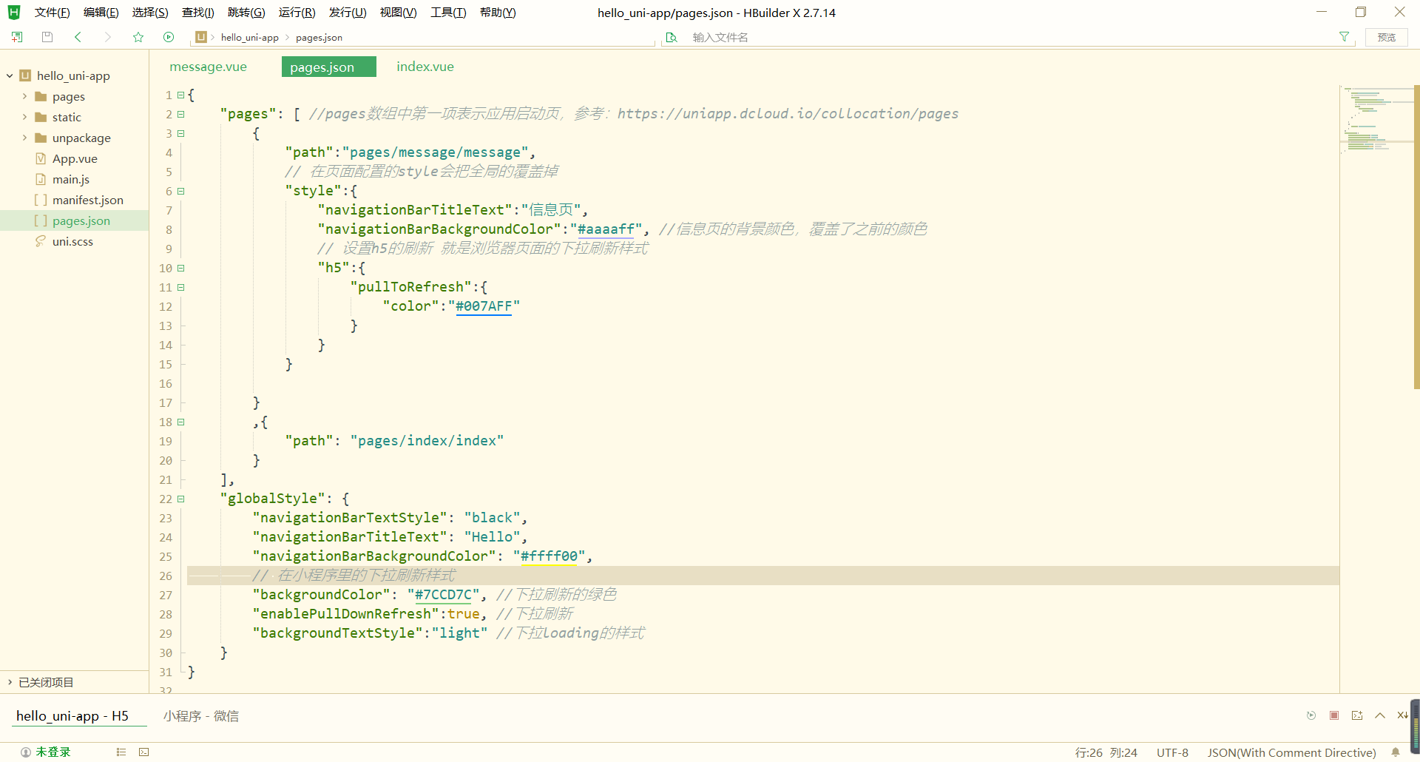
Task: Switch to the message.vue tab
Action: 209,67
